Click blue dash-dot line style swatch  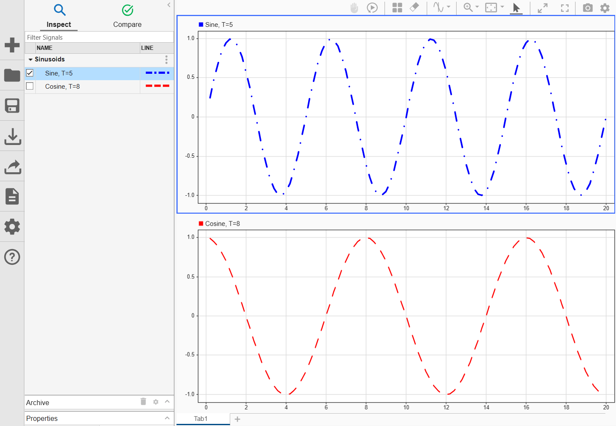157,73
